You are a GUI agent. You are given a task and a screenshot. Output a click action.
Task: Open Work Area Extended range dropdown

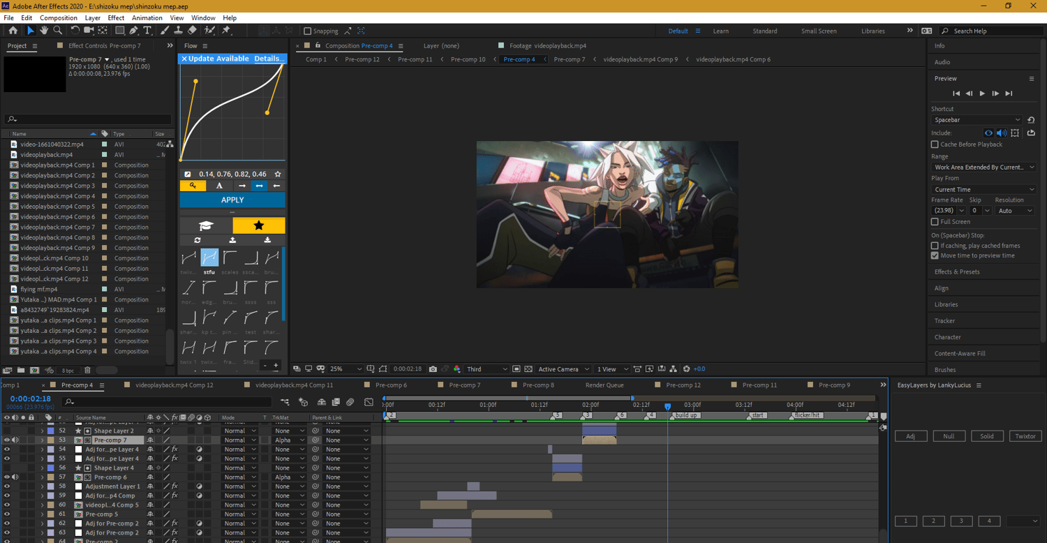coord(984,168)
